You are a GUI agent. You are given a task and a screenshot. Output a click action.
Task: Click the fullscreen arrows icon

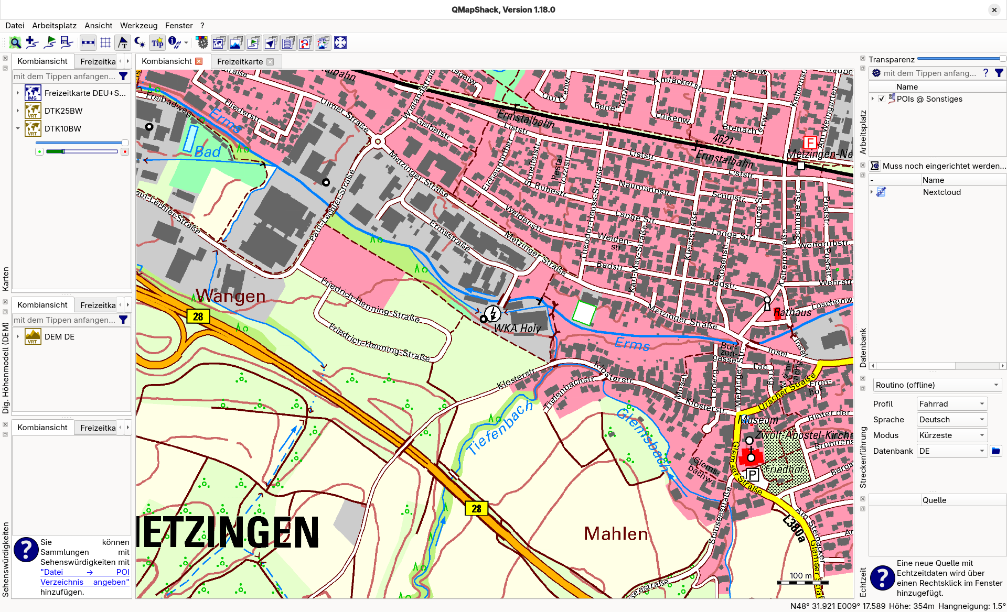click(340, 43)
